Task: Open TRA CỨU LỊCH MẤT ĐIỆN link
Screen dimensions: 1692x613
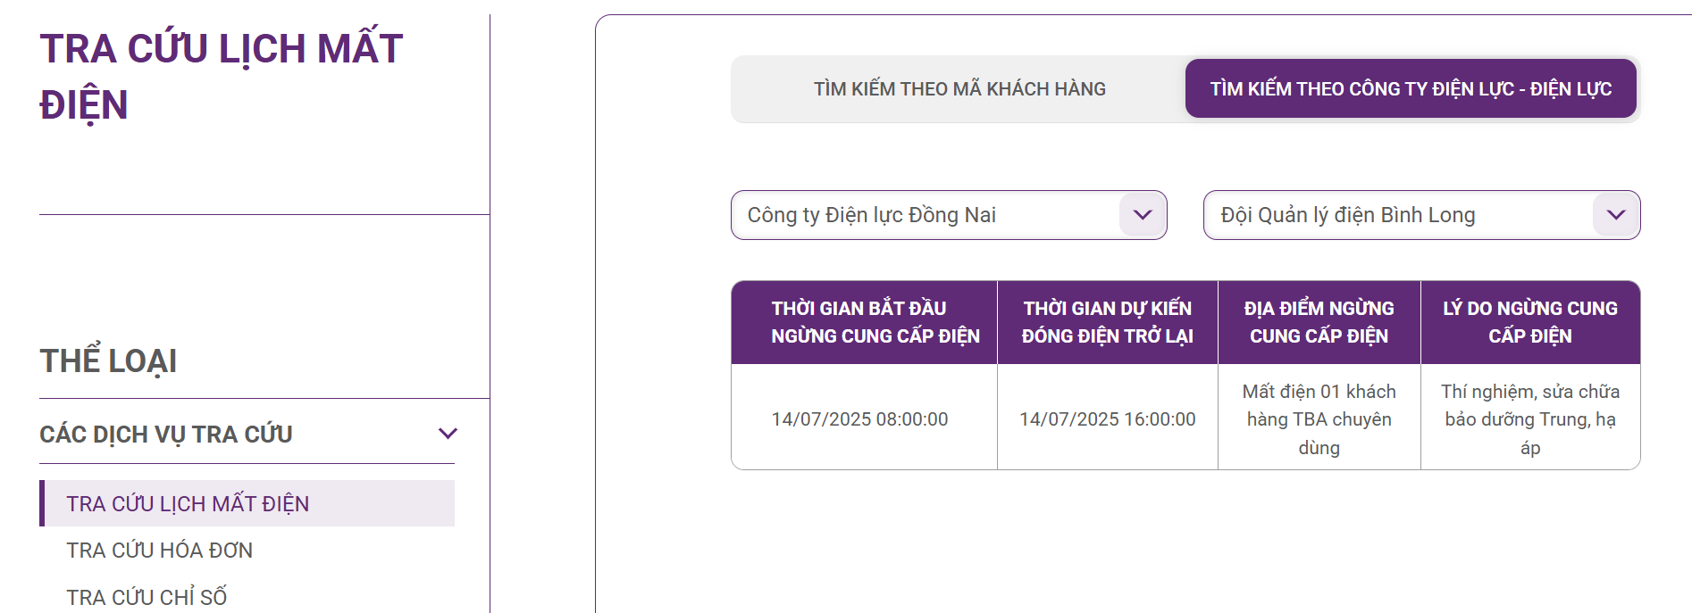Action: tap(188, 504)
